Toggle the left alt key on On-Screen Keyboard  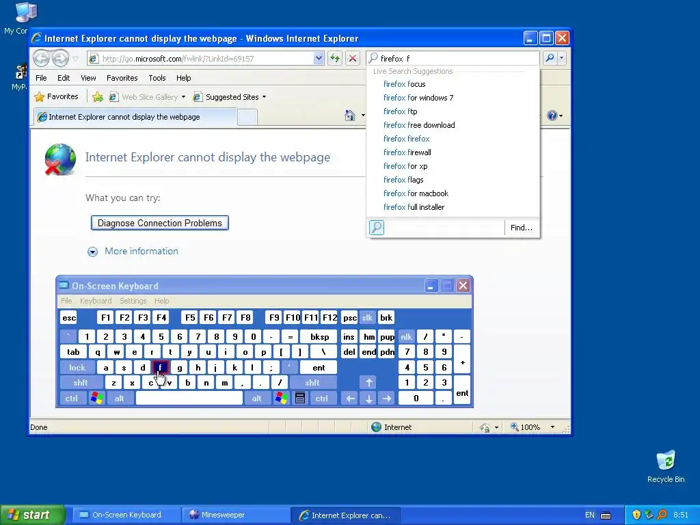[x=119, y=399]
